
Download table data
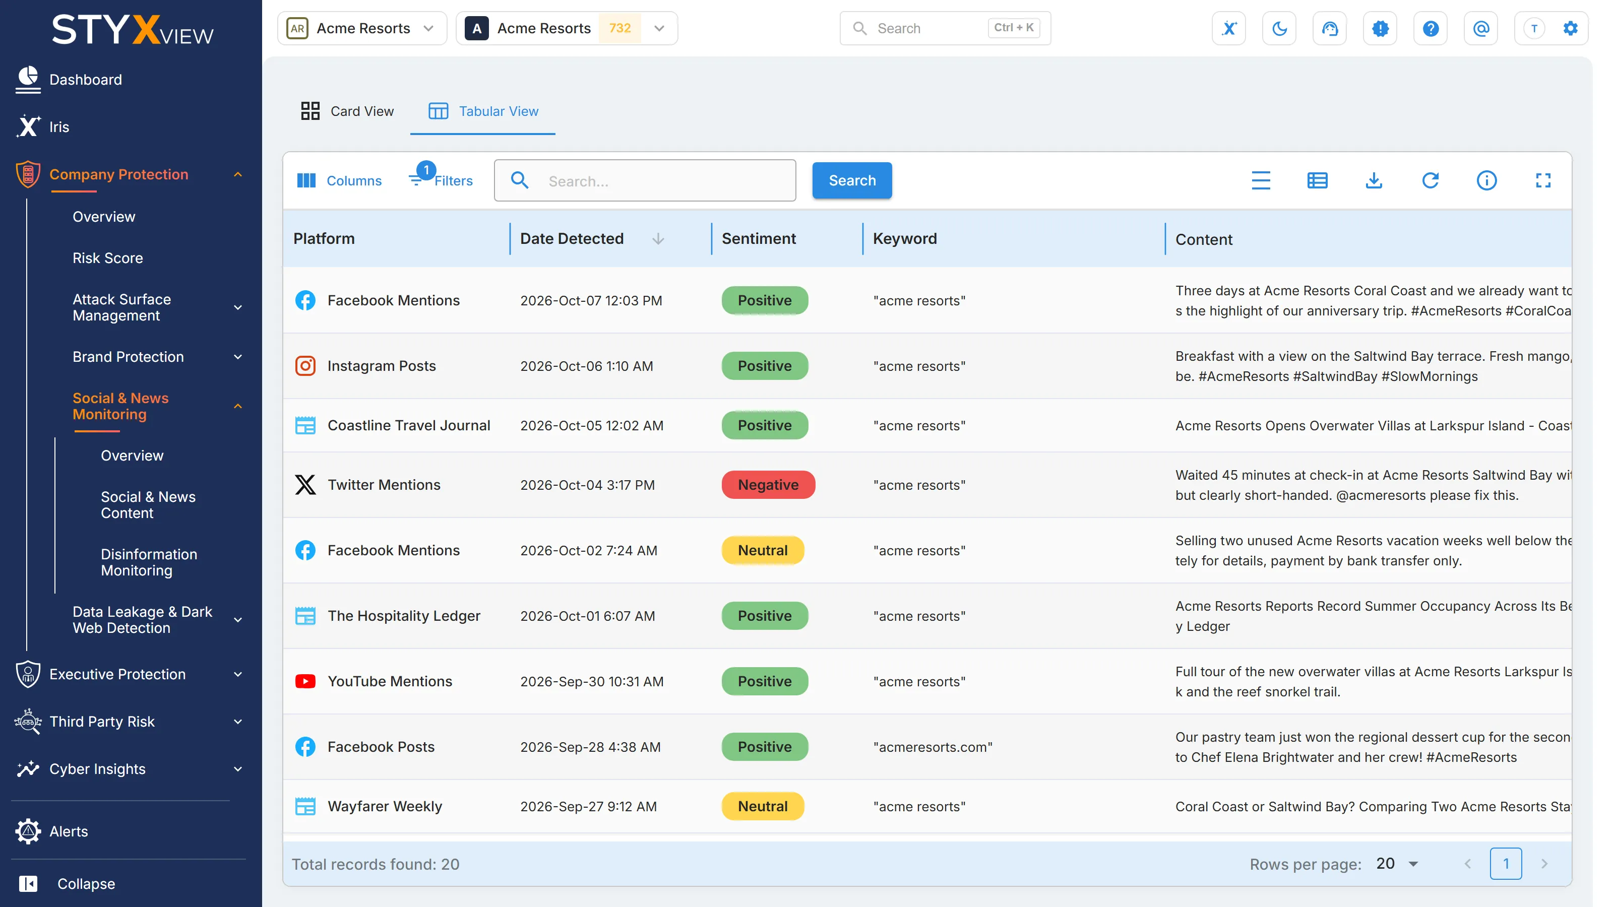point(1373,180)
